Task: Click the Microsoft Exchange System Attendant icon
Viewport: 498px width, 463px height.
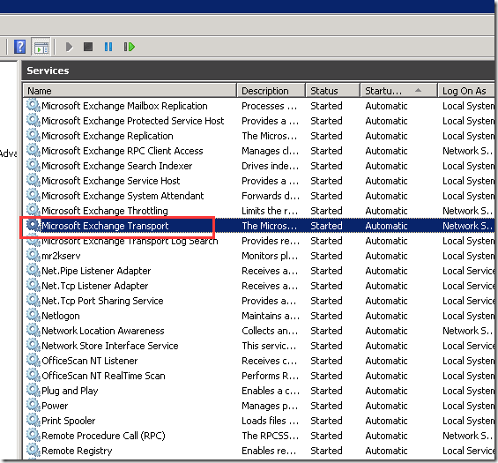Action: click(33, 195)
